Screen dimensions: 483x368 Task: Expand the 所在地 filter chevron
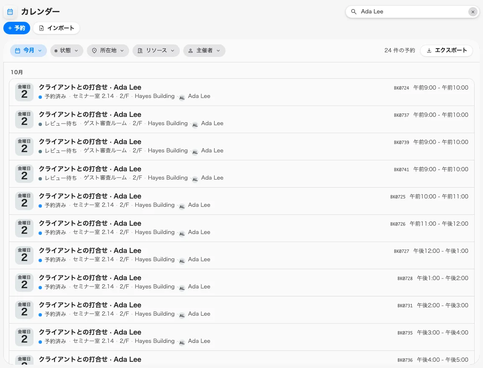[x=122, y=51]
